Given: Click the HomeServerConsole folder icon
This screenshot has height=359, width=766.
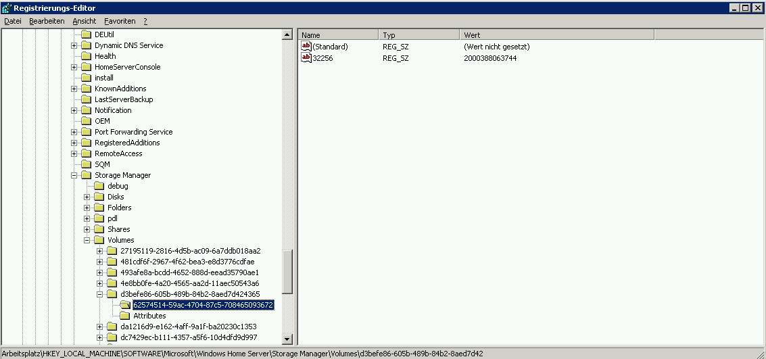Looking at the screenshot, I should point(86,67).
